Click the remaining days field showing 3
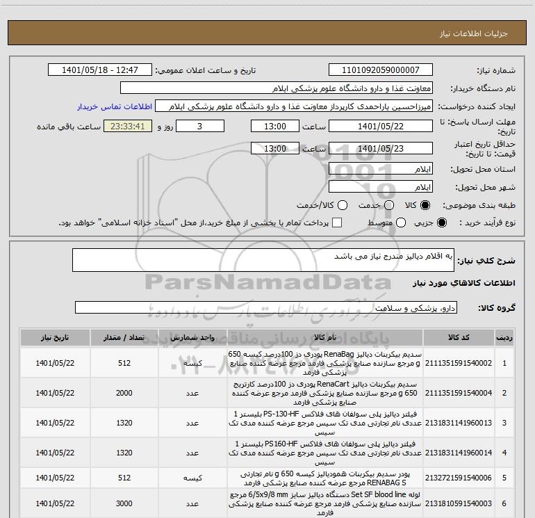Screen dimensions: 535x518 200,126
